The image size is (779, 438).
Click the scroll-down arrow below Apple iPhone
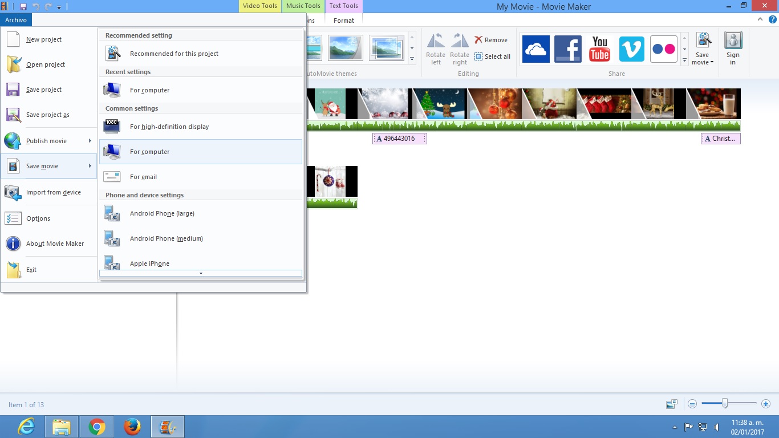pyautogui.click(x=201, y=273)
